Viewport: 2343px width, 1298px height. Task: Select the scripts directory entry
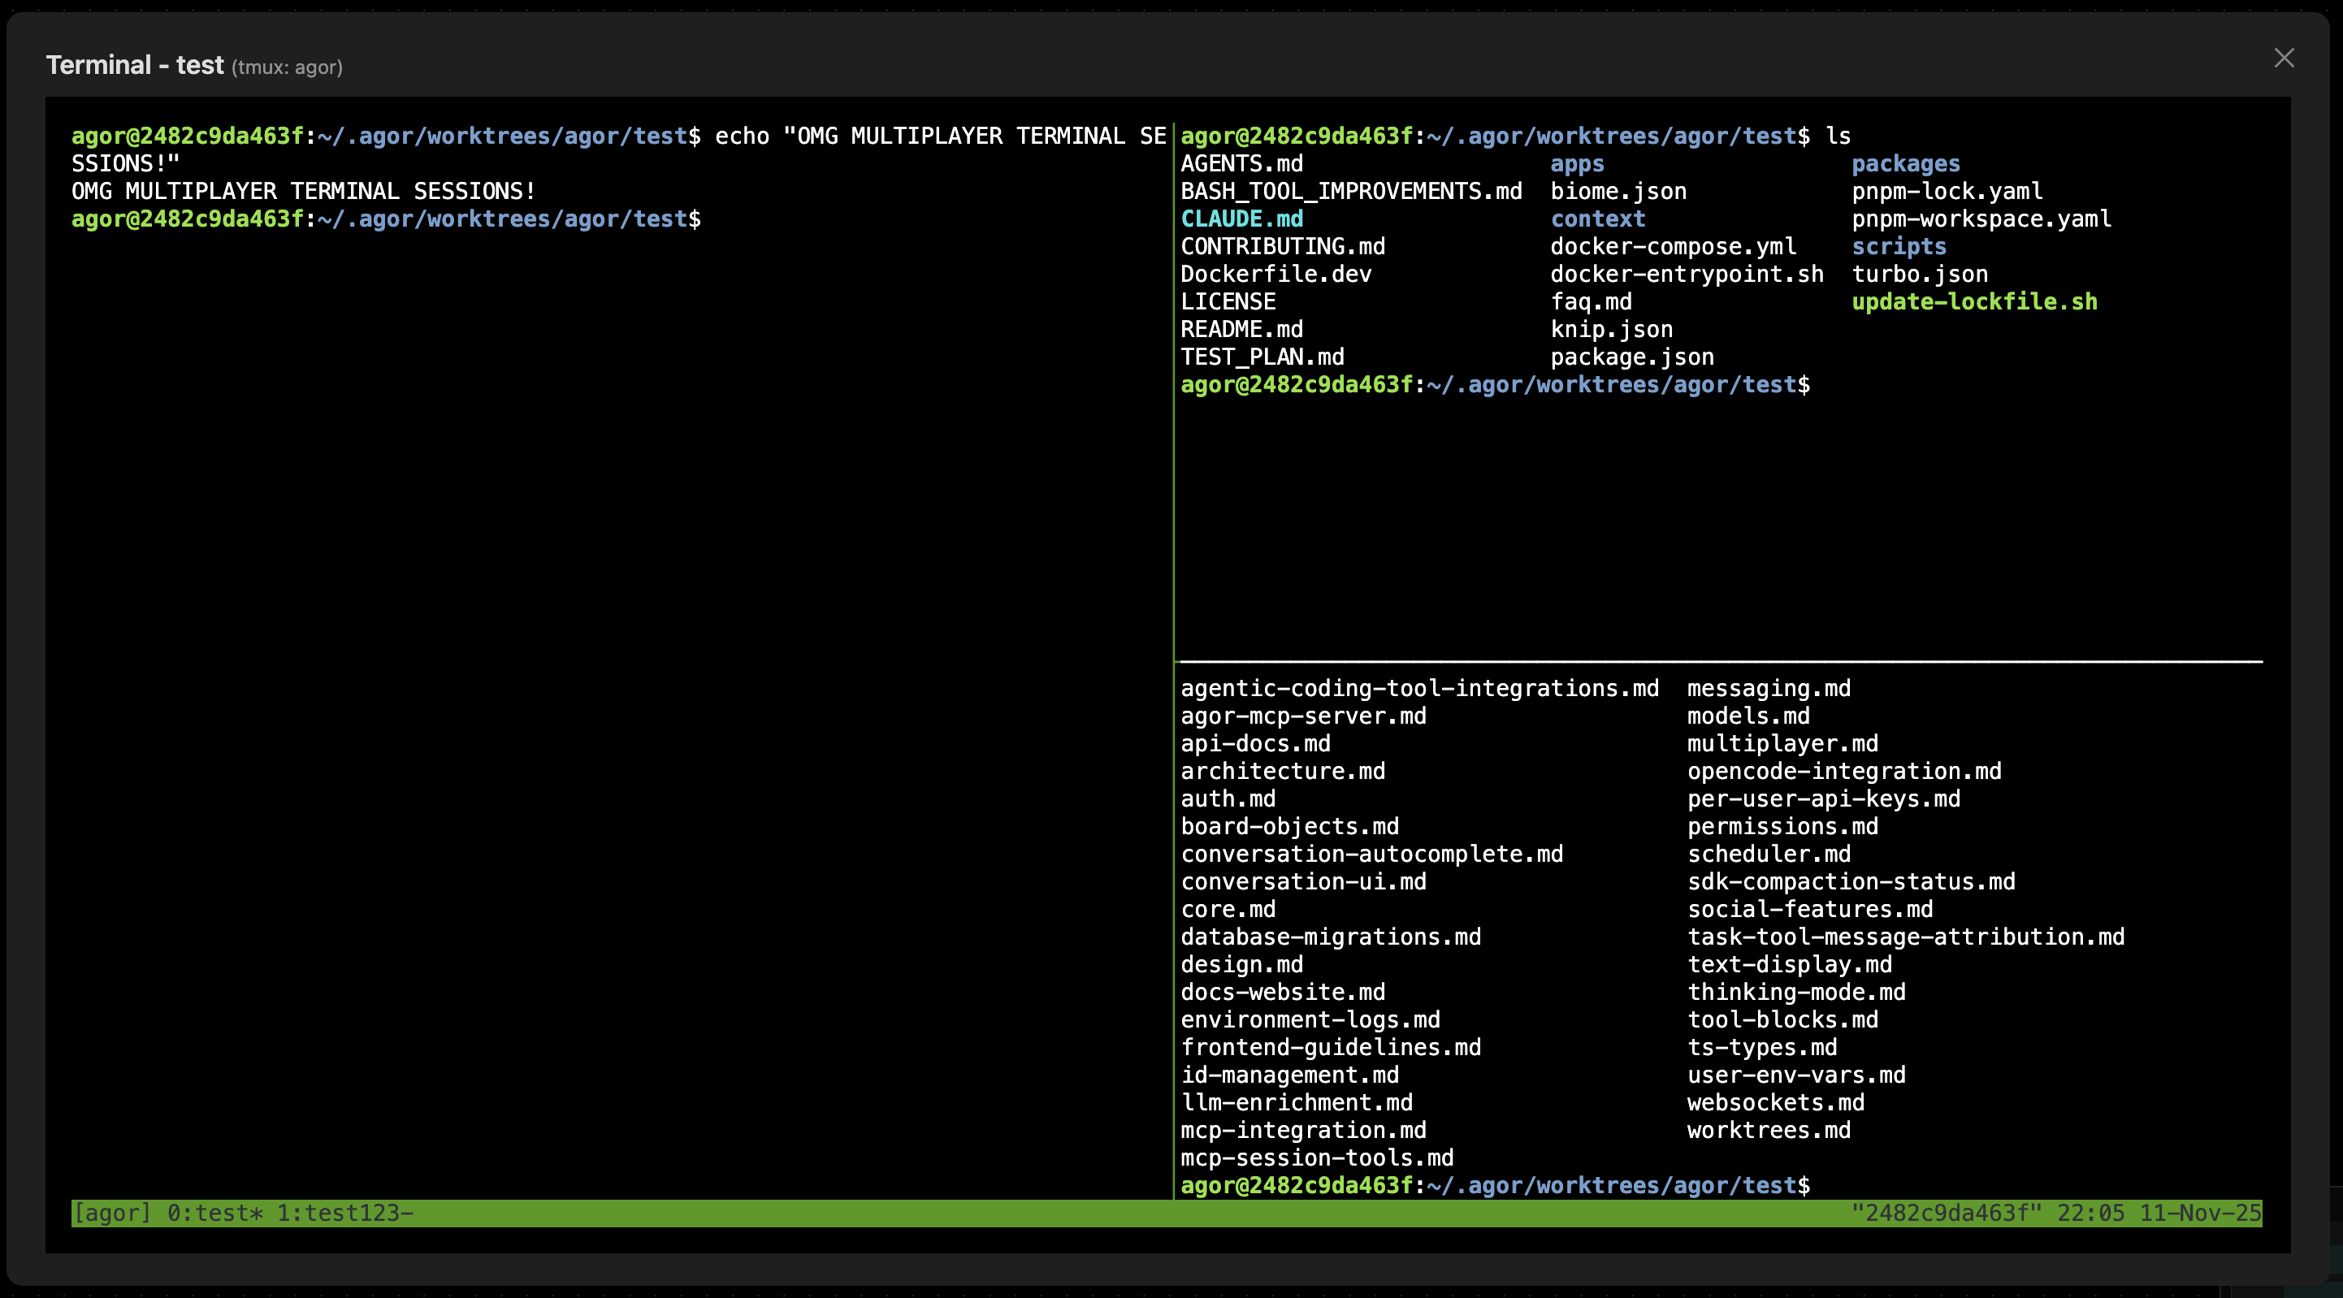click(x=1900, y=245)
